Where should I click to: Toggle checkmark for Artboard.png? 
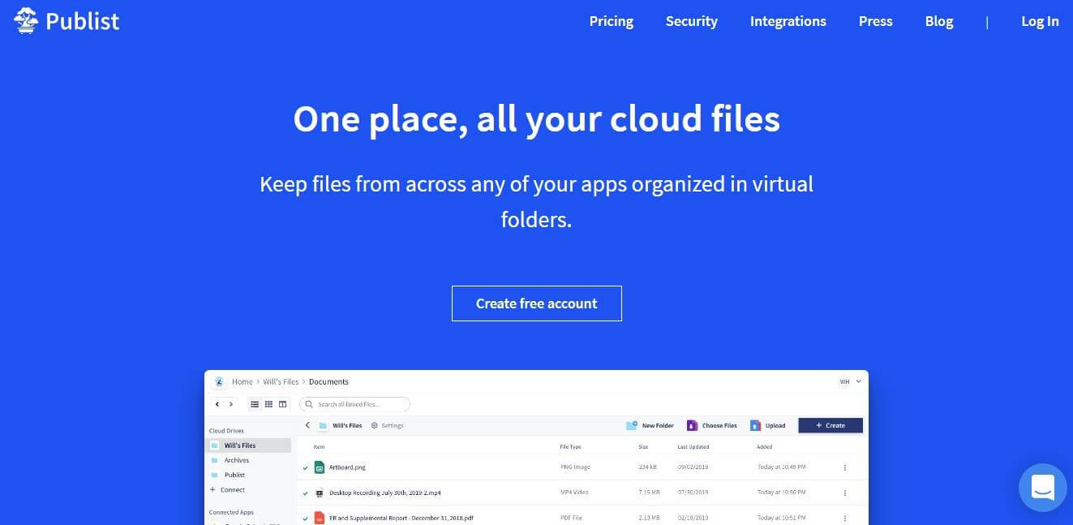[x=306, y=468]
